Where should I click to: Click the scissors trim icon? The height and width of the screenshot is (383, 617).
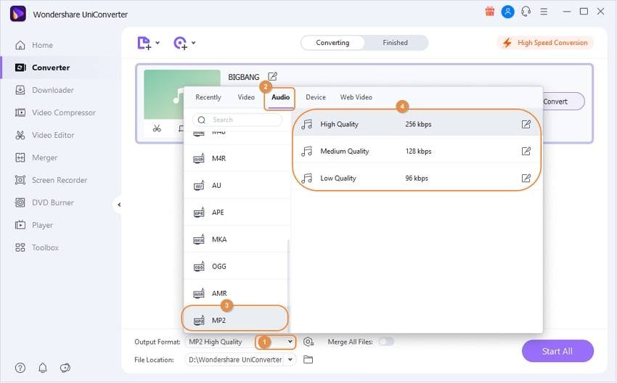click(x=157, y=128)
